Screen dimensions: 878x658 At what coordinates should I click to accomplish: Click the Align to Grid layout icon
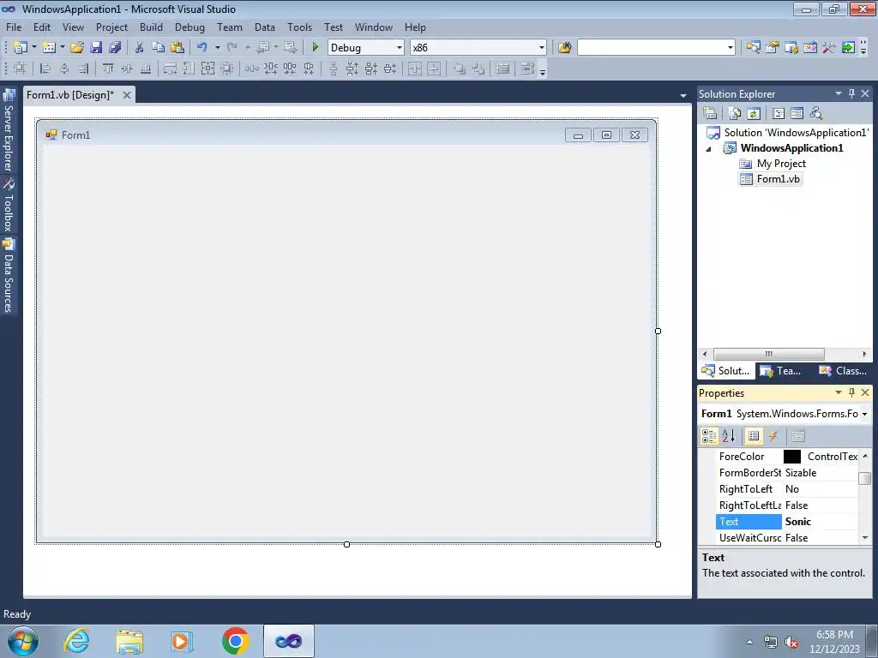coord(21,69)
